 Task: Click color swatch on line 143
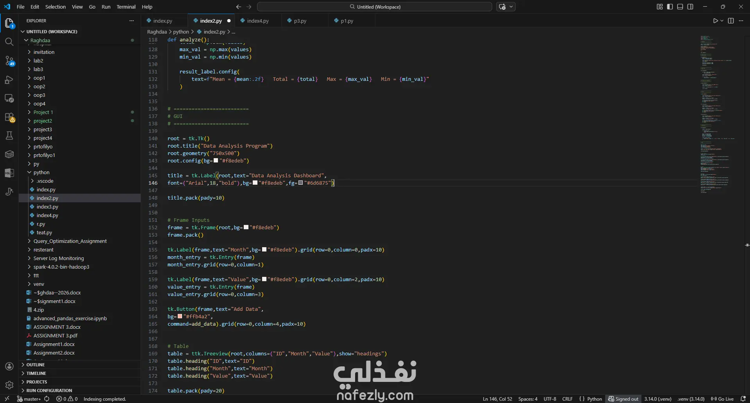[x=216, y=160]
